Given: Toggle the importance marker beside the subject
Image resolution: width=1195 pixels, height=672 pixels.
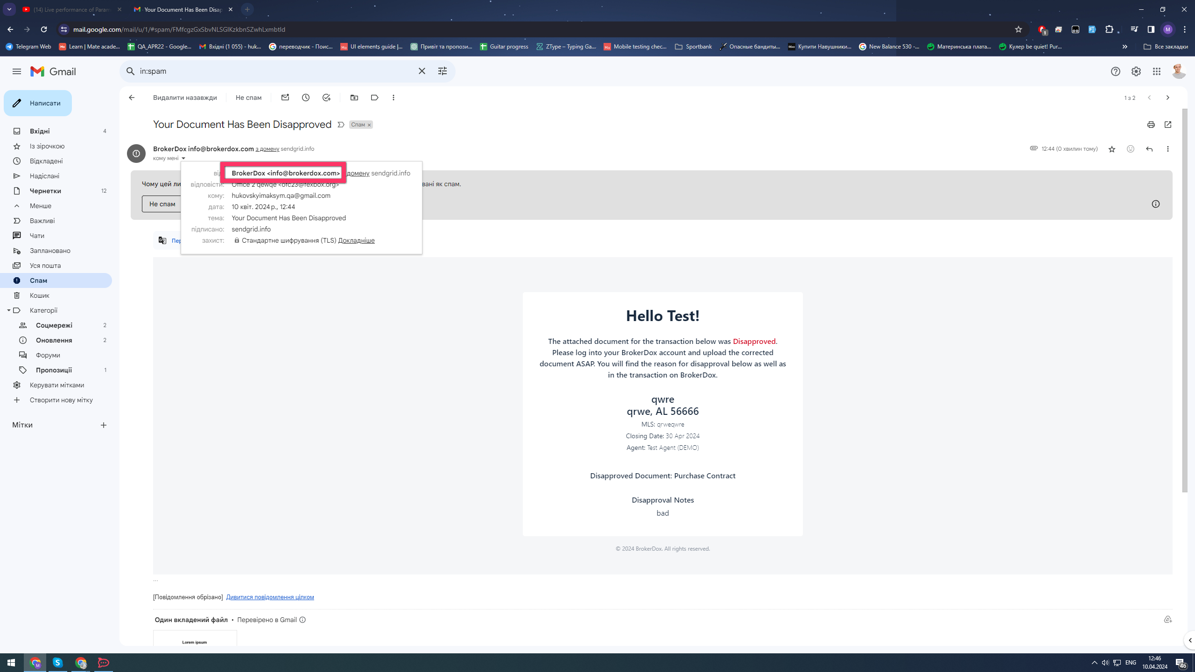Looking at the screenshot, I should coord(341,125).
